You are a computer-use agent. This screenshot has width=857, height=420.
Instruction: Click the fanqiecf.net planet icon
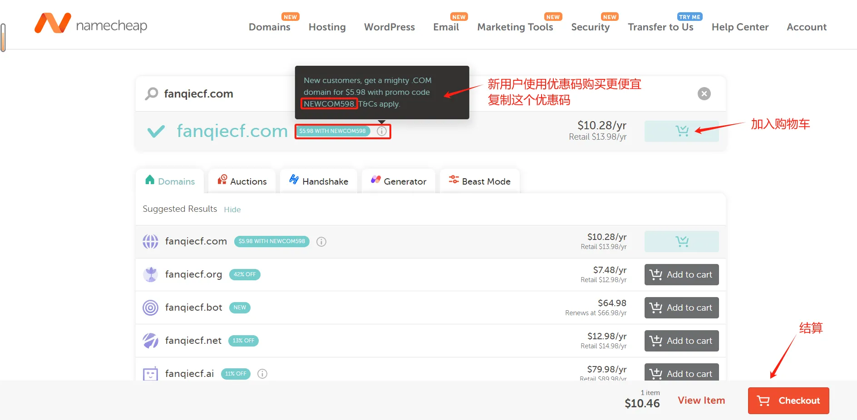pyautogui.click(x=151, y=341)
